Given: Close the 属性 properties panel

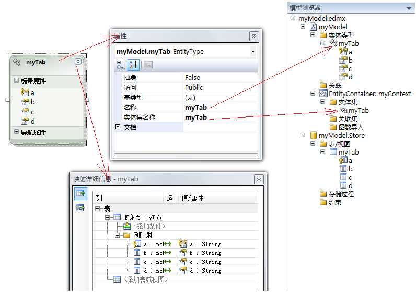Looking at the screenshot, I should pos(254,37).
